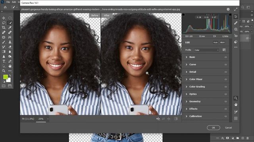
Task: Expand the Color Grading section
Action: click(186, 87)
